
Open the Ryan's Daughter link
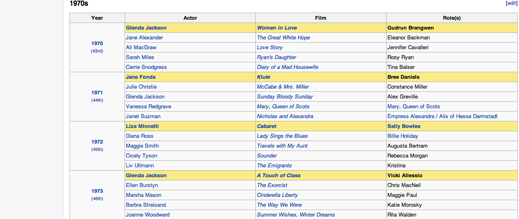coord(276,57)
